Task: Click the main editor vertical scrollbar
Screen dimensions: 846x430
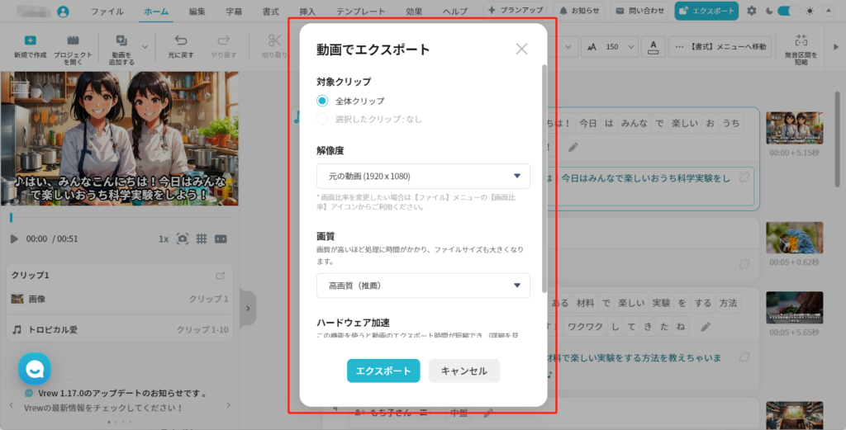Action: pyautogui.click(x=838, y=140)
